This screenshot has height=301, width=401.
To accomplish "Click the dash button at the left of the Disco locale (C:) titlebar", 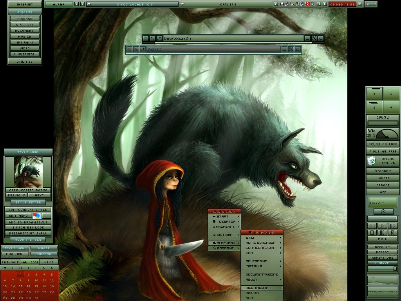I will (x=146, y=38).
